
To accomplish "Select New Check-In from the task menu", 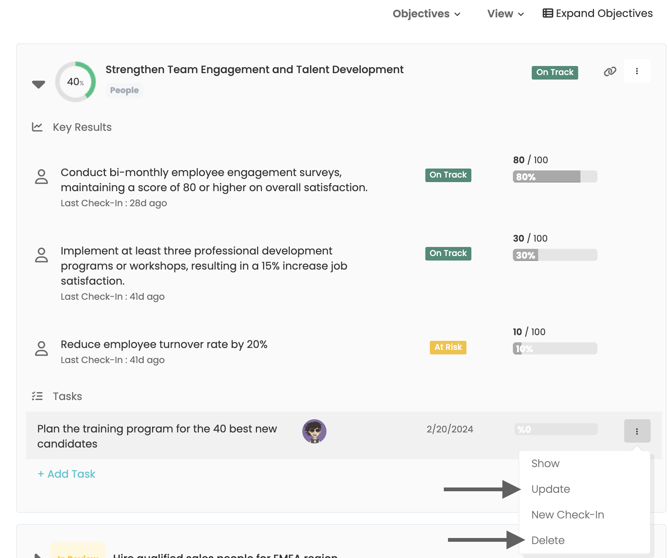I will point(568,515).
